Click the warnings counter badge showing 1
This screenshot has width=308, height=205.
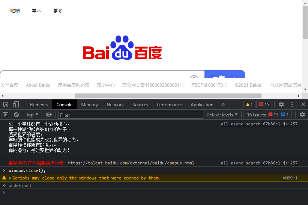point(249,104)
